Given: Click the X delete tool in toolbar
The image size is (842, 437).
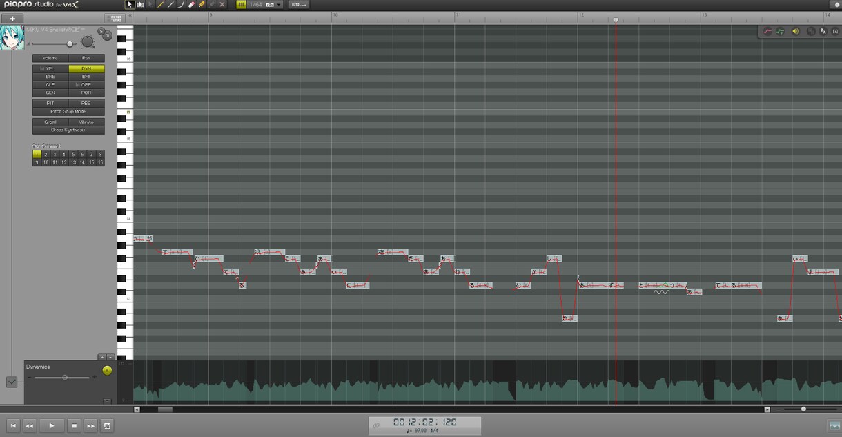Looking at the screenshot, I should tap(222, 4).
